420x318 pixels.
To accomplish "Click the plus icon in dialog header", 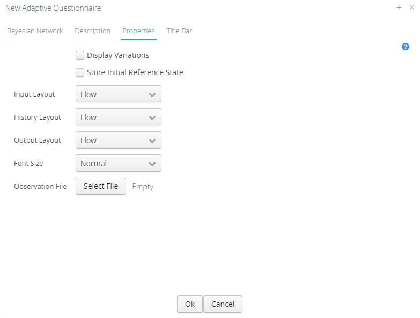I will (x=399, y=8).
